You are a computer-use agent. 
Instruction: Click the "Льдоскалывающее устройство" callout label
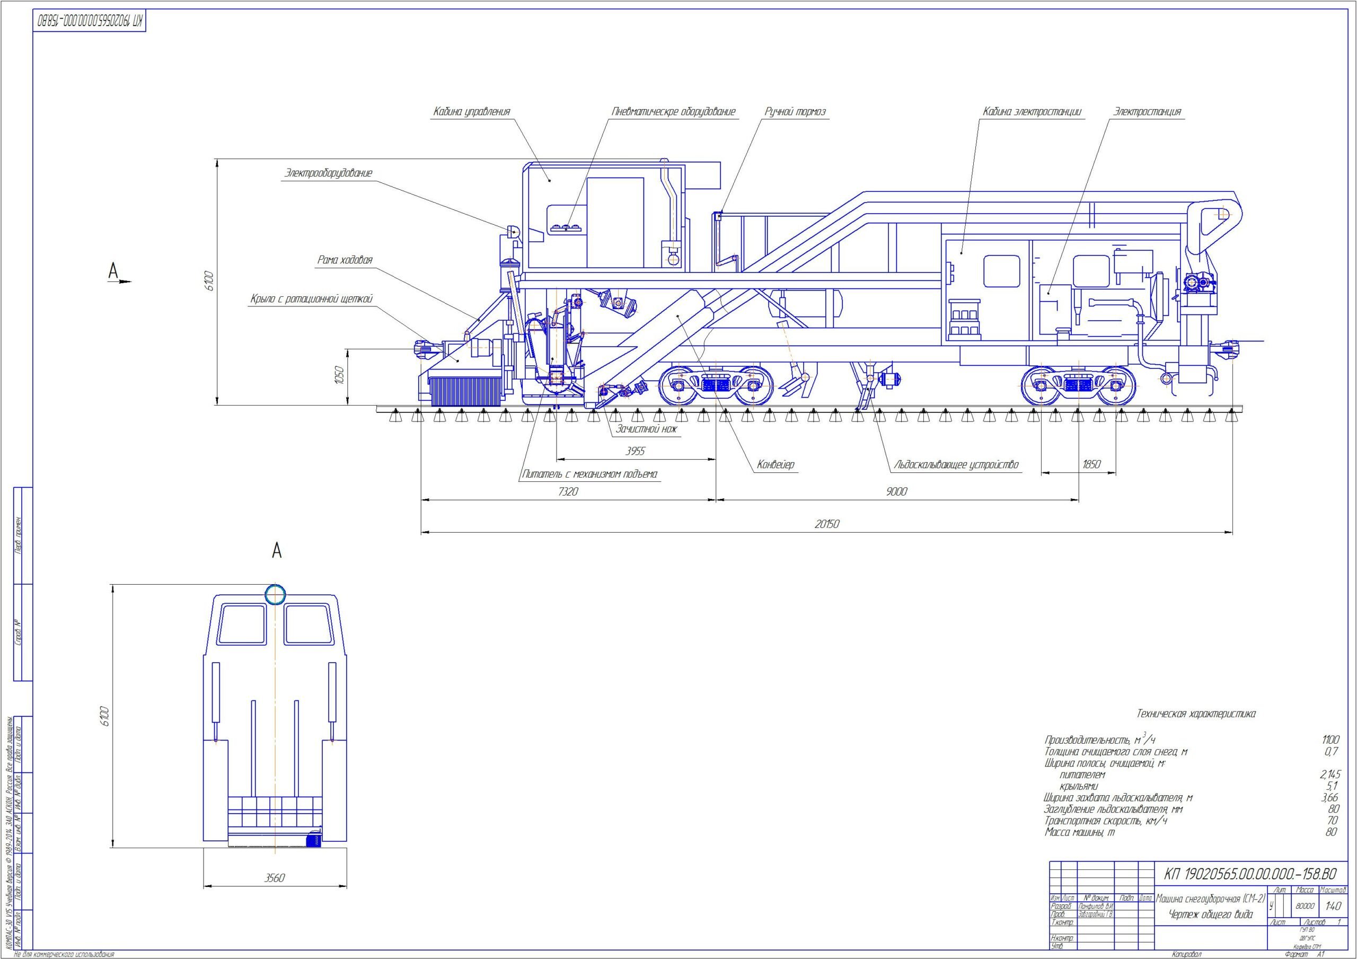(x=956, y=465)
